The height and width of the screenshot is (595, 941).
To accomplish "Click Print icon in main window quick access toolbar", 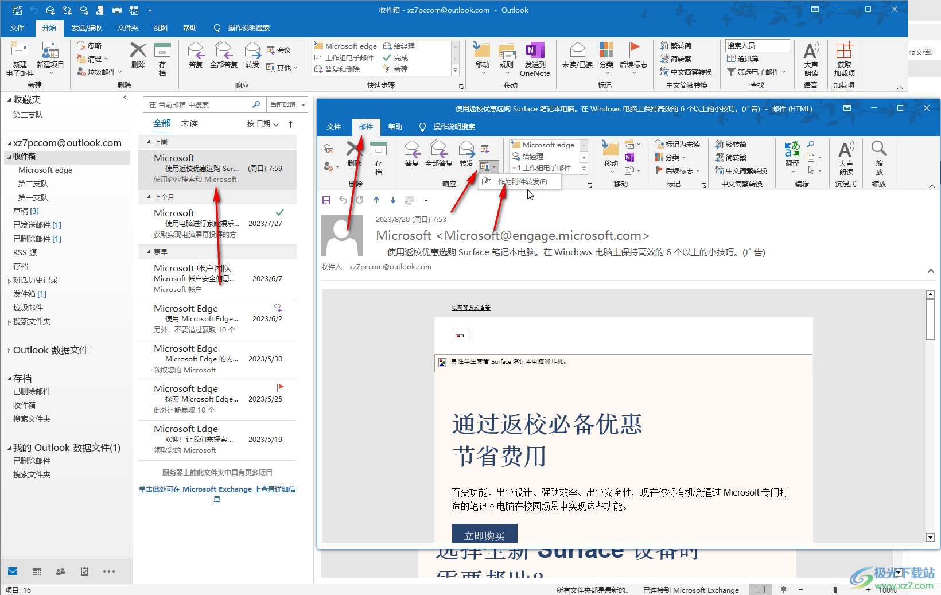I will point(117,10).
